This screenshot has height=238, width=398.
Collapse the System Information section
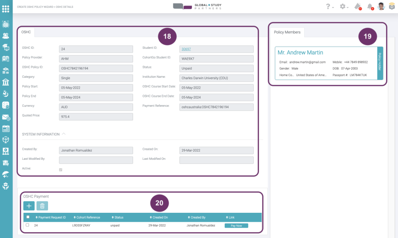click(x=64, y=134)
